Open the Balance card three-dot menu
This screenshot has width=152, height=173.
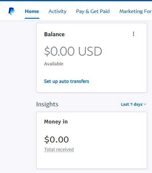click(134, 34)
